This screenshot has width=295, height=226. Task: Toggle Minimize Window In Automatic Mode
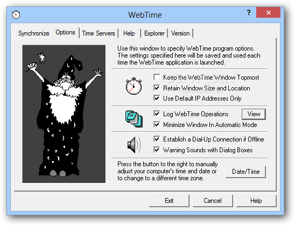tap(157, 124)
